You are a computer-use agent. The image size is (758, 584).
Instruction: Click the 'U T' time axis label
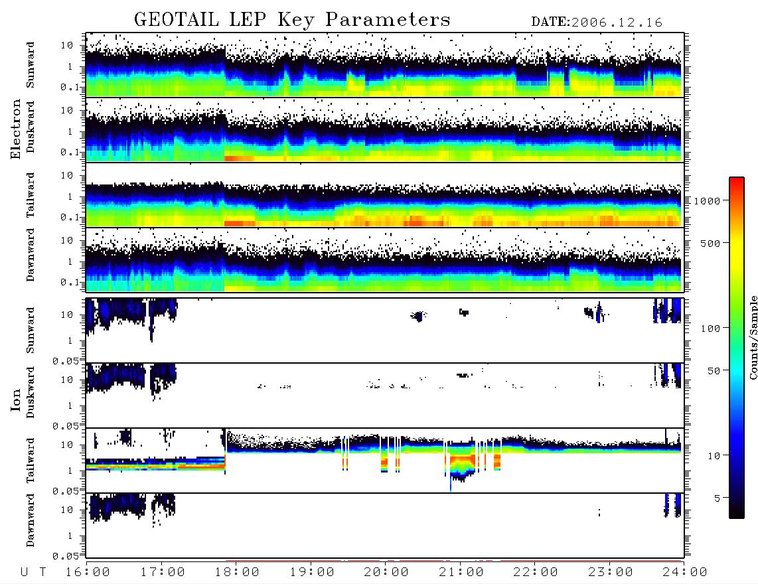[x=33, y=573]
